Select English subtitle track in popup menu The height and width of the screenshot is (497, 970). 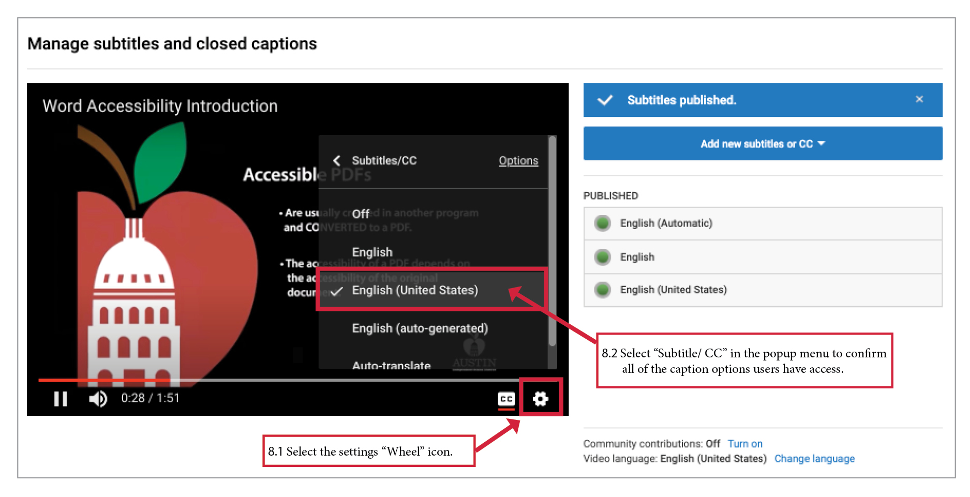(x=372, y=252)
